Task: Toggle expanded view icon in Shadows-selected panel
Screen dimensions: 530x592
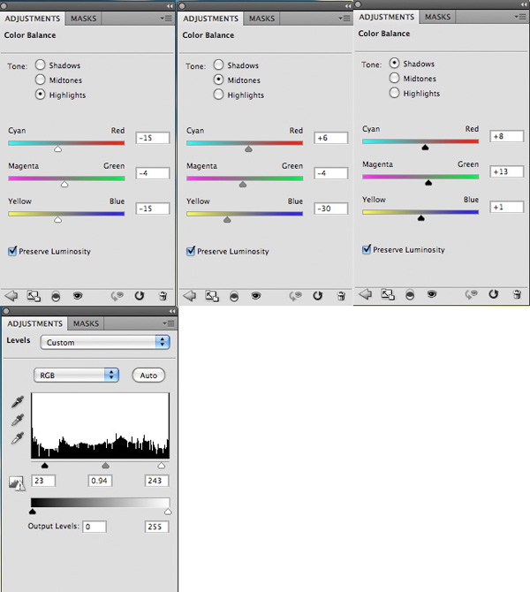Action: point(388,294)
